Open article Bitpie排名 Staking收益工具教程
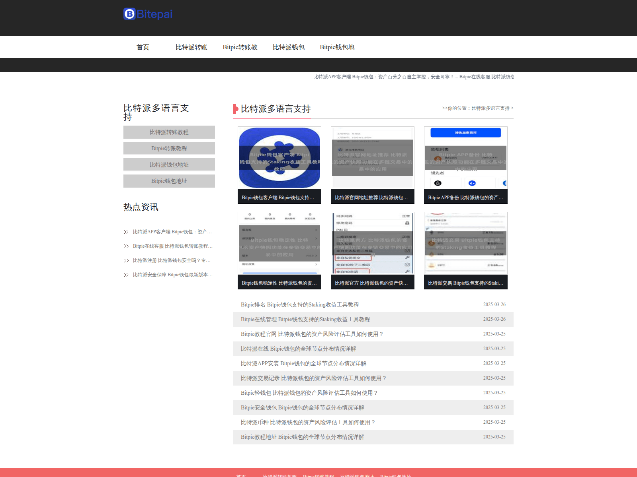637x477 pixels. (300, 304)
